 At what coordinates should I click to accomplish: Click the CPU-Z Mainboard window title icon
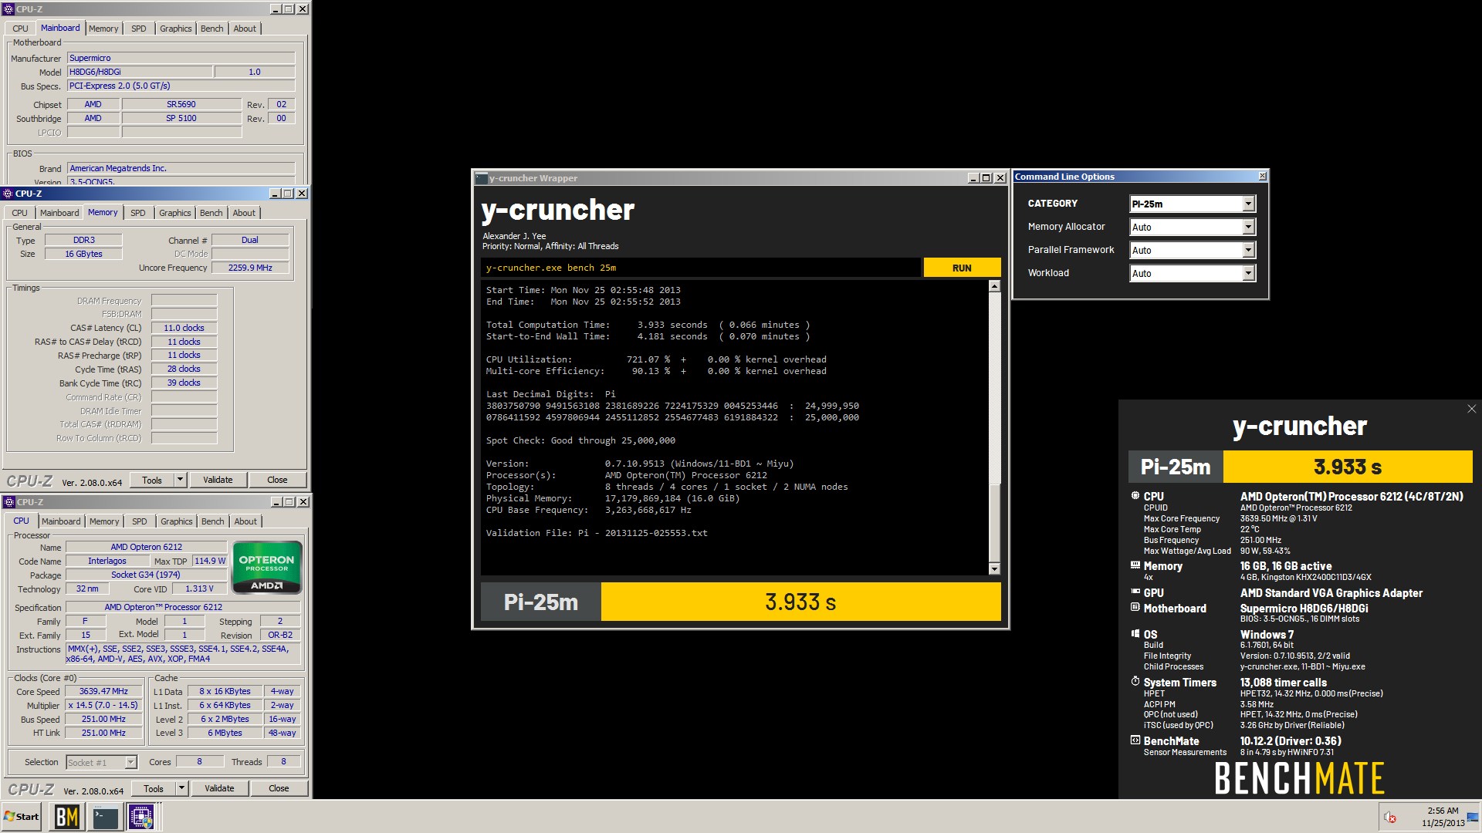8,9
